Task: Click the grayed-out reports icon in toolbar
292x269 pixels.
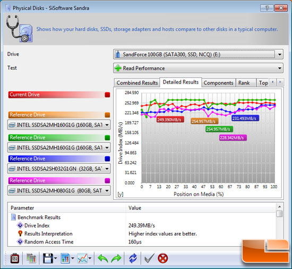Action: [31, 258]
